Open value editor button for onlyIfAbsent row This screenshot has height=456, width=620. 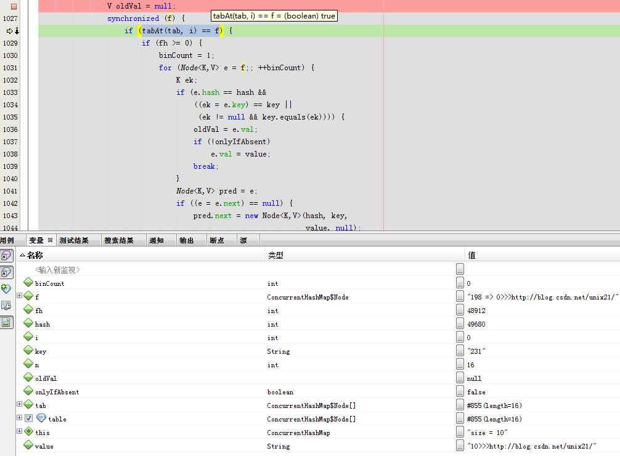tap(460, 391)
